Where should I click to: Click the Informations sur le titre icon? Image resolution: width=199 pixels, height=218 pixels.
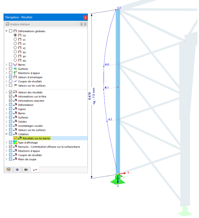(x=15, y=96)
